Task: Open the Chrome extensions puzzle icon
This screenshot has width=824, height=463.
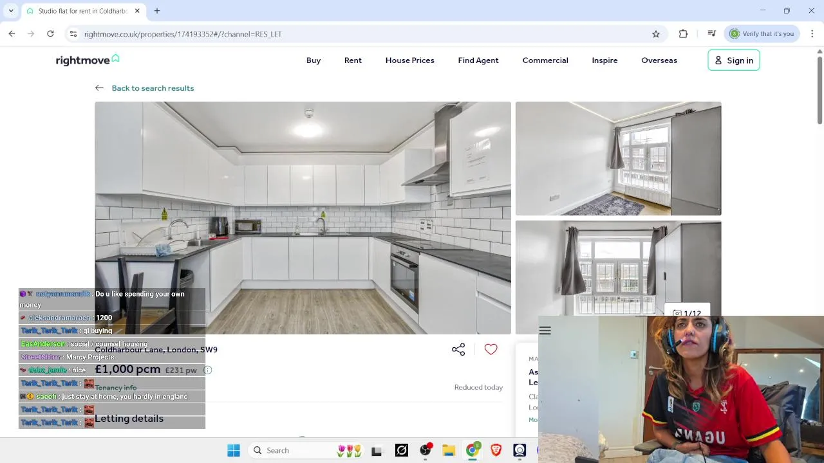Action: [x=683, y=33]
